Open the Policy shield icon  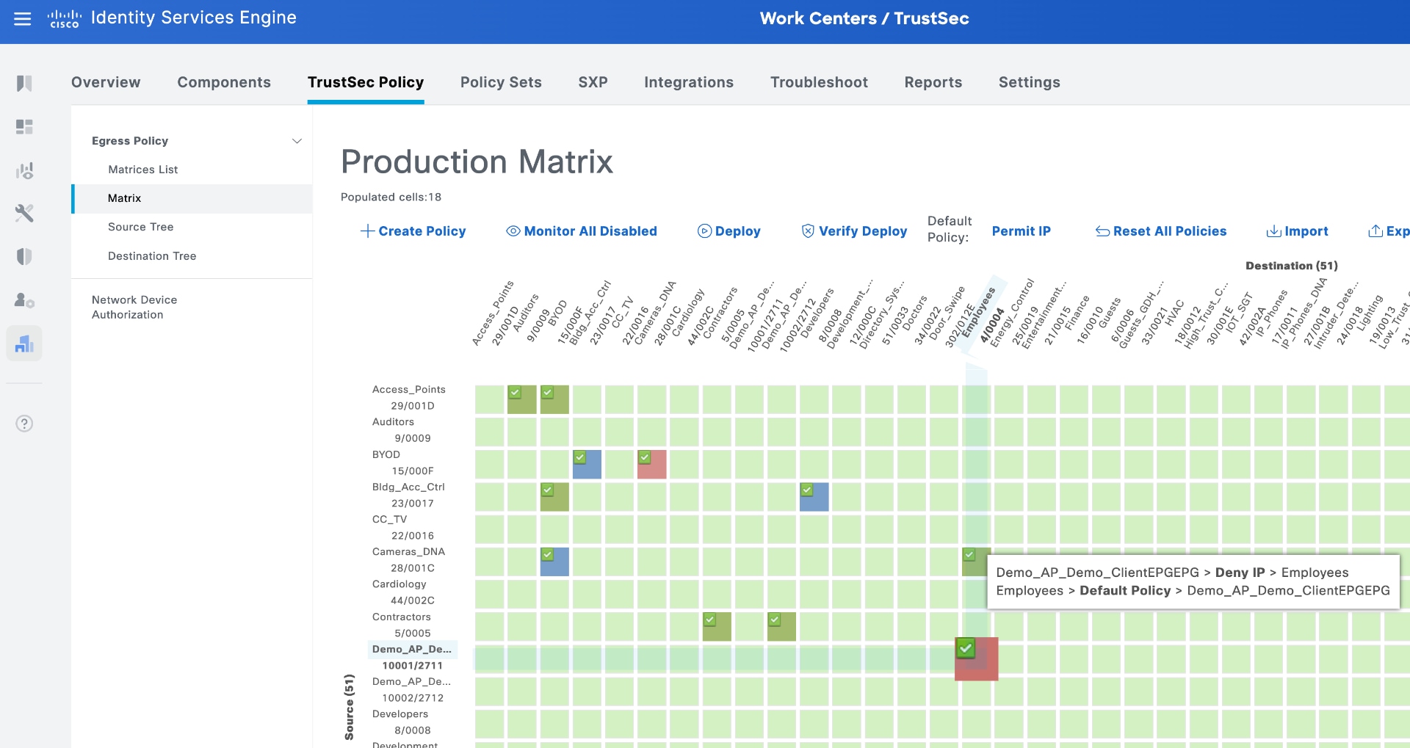[x=24, y=256]
